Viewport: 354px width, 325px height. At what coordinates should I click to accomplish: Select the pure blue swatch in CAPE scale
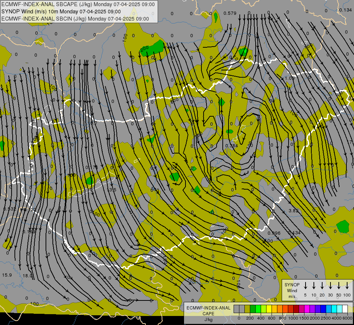point(323,309)
